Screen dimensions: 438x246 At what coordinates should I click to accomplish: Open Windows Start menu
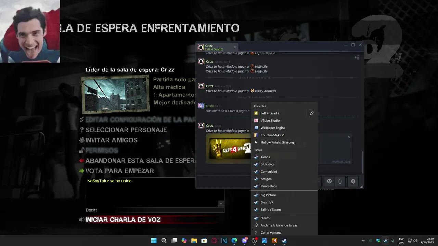(x=154, y=241)
